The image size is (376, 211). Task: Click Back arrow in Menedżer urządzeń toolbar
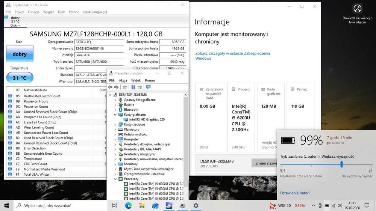(110, 87)
